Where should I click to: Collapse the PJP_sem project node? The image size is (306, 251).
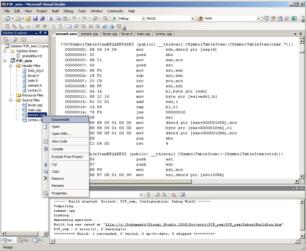tap(5, 61)
